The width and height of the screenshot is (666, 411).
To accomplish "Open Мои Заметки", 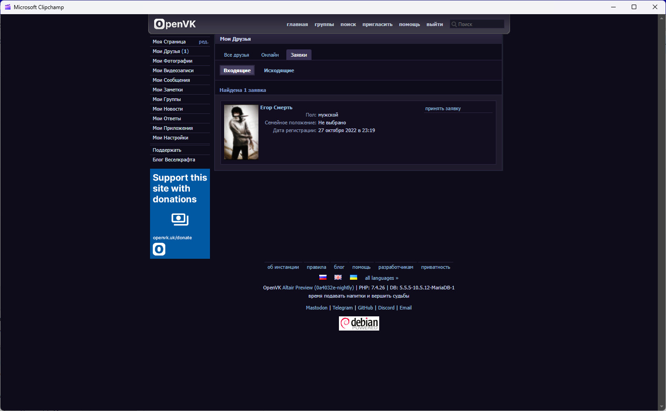I will 180,90.
